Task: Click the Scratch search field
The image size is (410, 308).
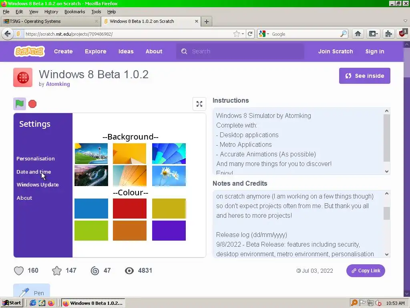Action: [240, 51]
